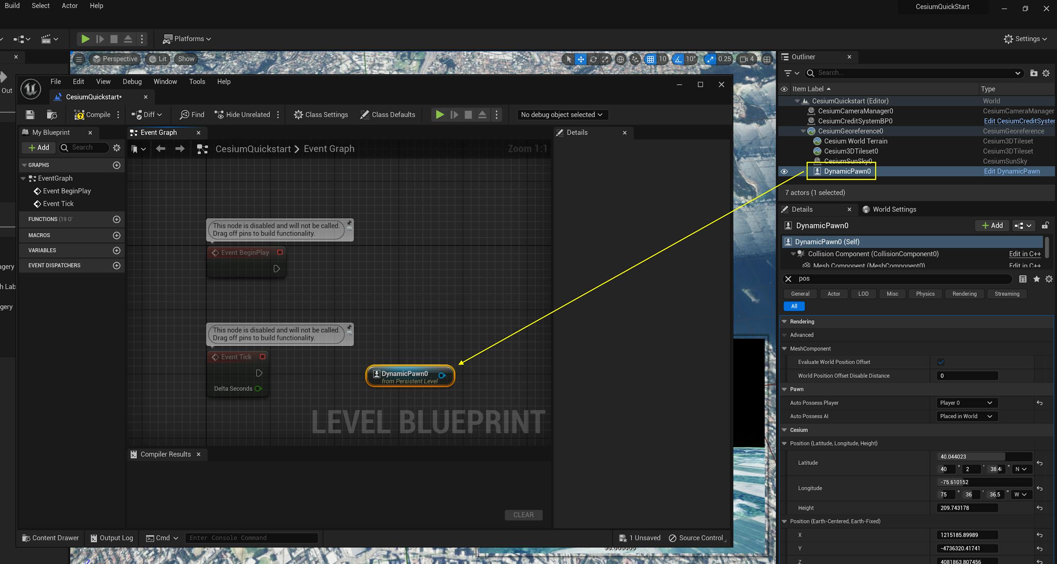Uncheck Evaluate World Position Offset checkbox
The image size is (1057, 564).
(x=941, y=362)
